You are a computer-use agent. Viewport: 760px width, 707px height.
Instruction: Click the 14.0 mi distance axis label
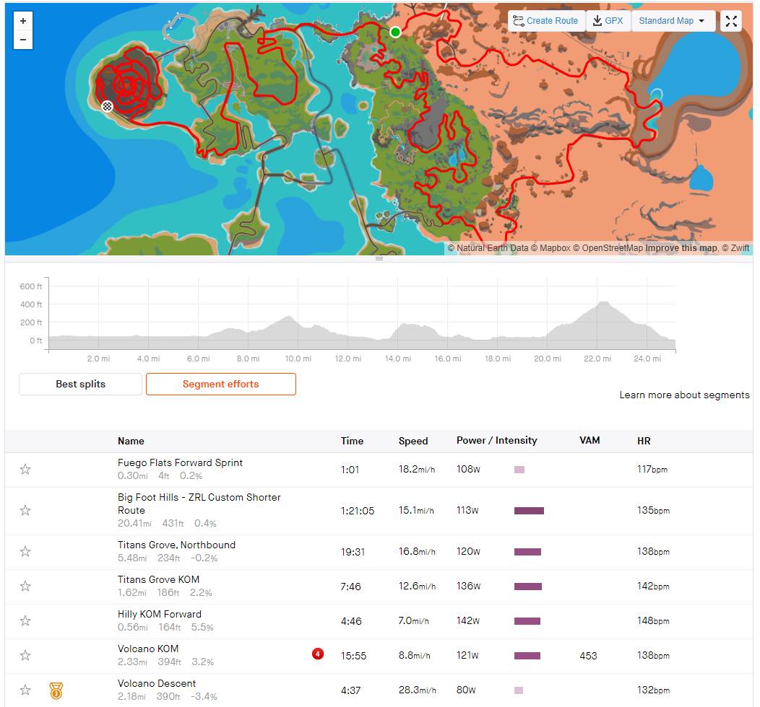(x=397, y=359)
